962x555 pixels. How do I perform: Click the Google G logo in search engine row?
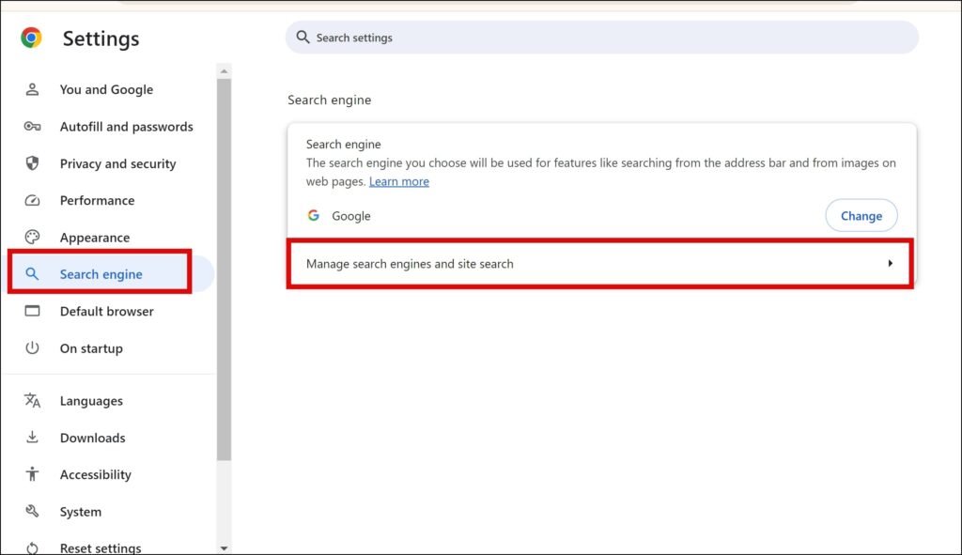pyautogui.click(x=314, y=215)
